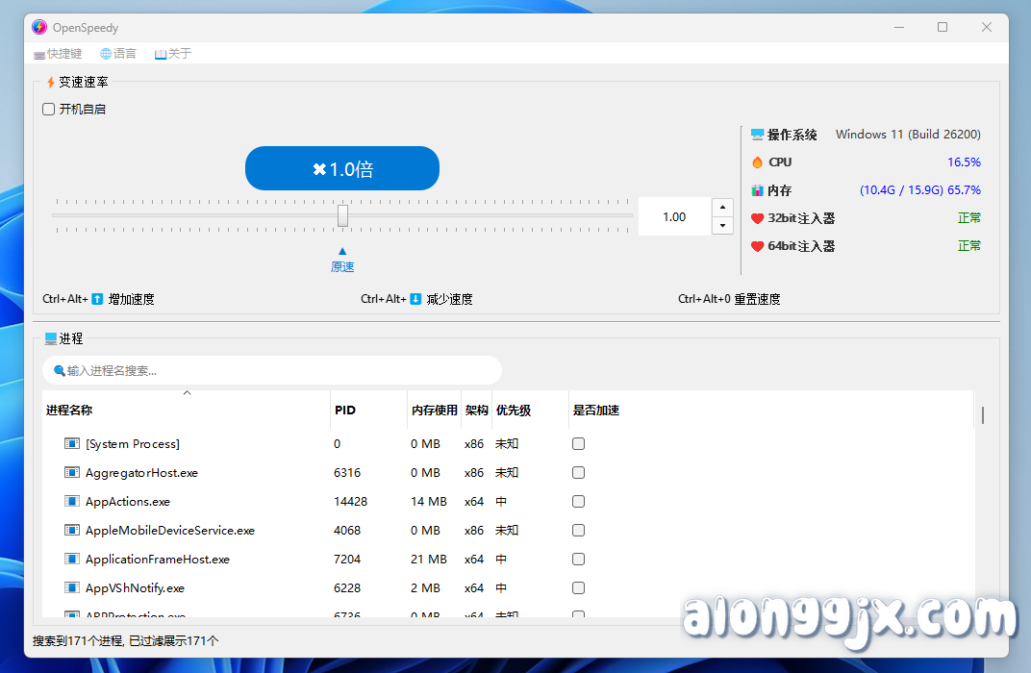Click the monitor icon next to 操作系统
Screen dimensions: 1031x673
point(755,134)
